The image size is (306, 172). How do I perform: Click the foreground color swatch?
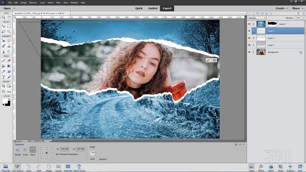tap(5, 101)
